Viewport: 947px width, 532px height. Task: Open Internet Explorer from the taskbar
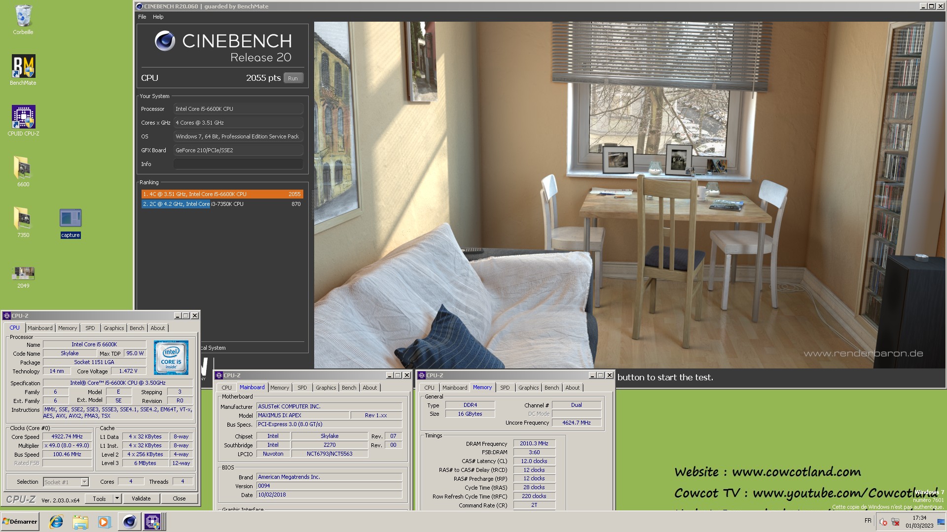pos(56,522)
